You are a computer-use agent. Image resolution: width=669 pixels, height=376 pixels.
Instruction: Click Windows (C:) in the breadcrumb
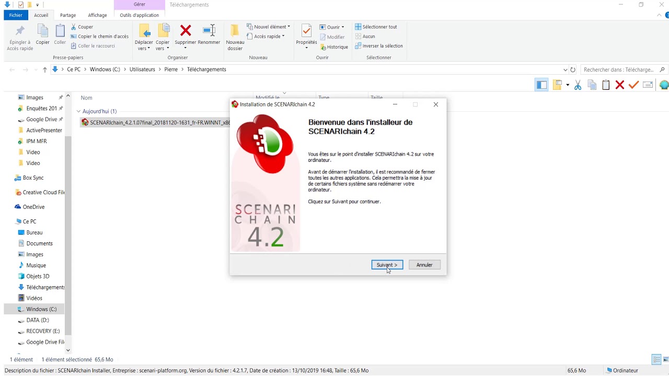105,69
